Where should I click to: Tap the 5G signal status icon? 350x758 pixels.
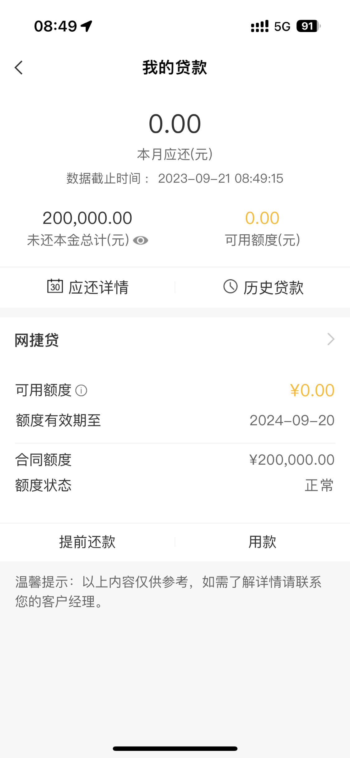pyautogui.click(x=282, y=27)
